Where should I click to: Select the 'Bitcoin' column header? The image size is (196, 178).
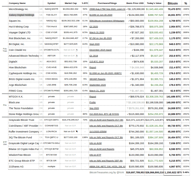point(173,3)
